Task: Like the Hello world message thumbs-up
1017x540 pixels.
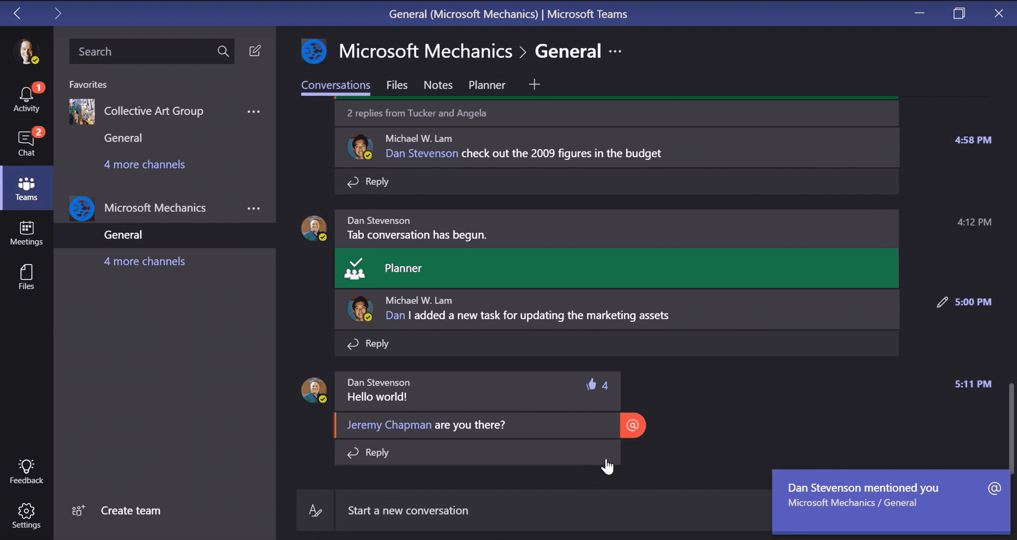Action: [x=591, y=384]
